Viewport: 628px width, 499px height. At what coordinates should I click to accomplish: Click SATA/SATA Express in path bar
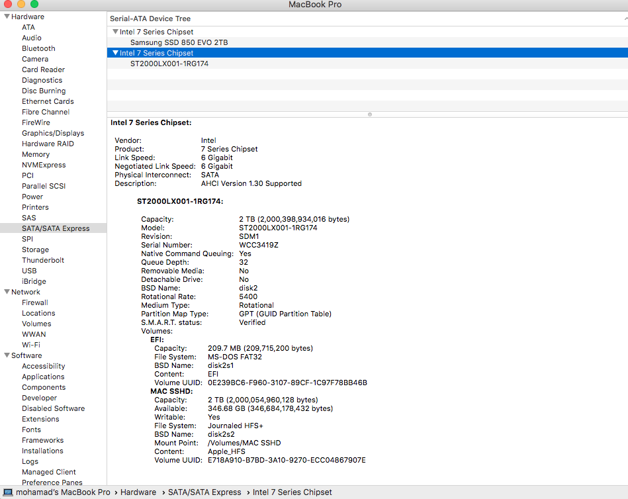coord(204,492)
